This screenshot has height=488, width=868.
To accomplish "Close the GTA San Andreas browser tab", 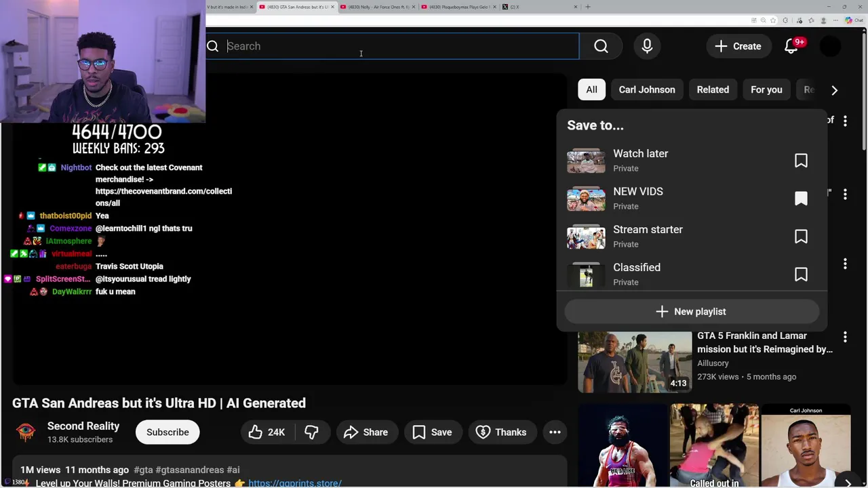I will click(332, 7).
